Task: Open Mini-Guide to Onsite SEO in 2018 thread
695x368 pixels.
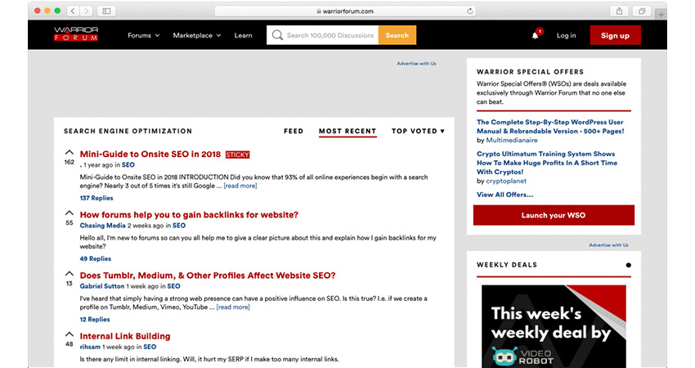Action: 150,155
